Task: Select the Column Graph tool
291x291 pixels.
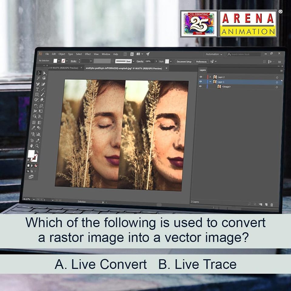Action: click(38, 134)
